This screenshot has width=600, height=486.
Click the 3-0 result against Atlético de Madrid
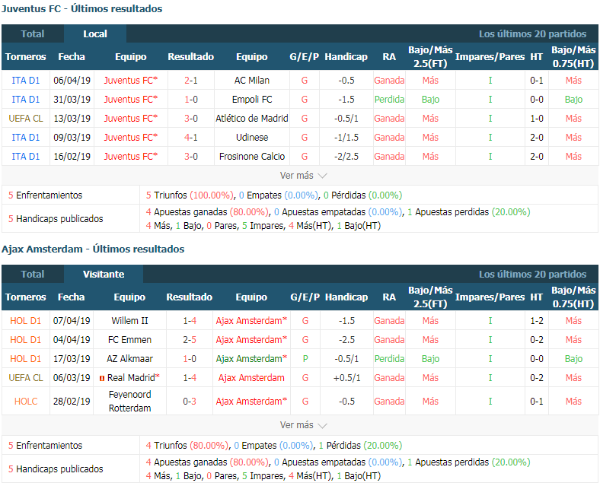tap(191, 119)
